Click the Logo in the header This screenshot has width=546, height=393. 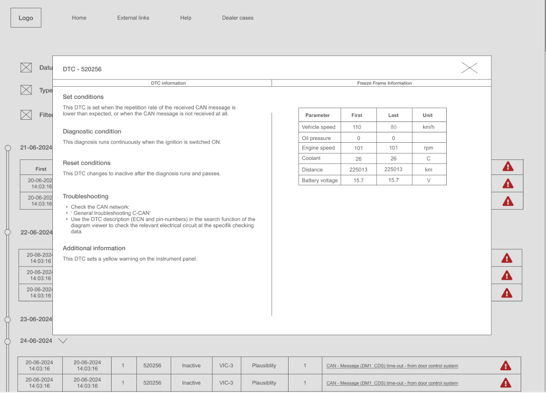click(x=26, y=18)
